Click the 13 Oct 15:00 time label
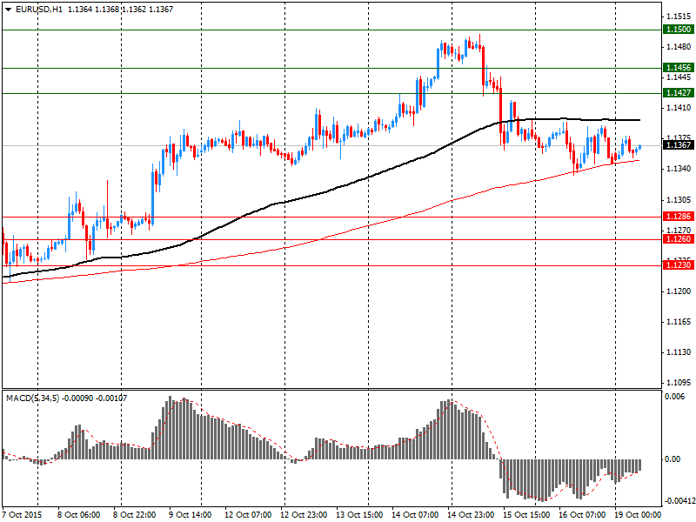The image size is (696, 522). tap(359, 515)
